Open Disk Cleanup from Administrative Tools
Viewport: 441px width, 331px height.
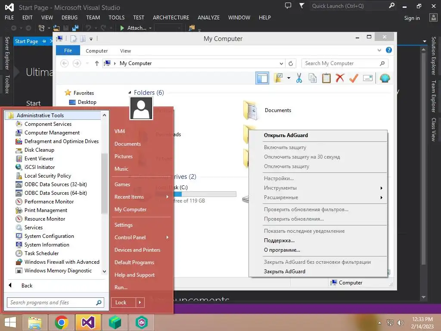click(x=39, y=150)
